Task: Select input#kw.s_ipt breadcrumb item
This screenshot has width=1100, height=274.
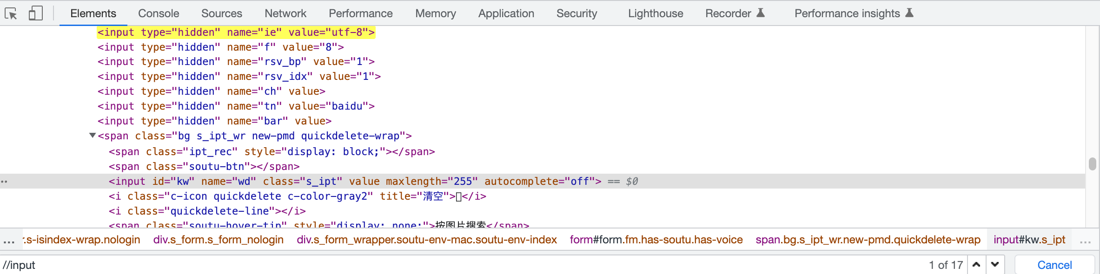Action: coord(1029,240)
